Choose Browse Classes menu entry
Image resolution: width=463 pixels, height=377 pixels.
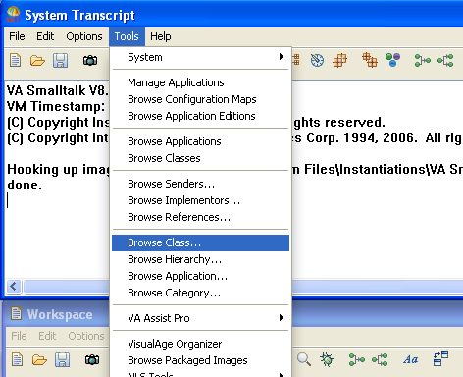(200, 158)
